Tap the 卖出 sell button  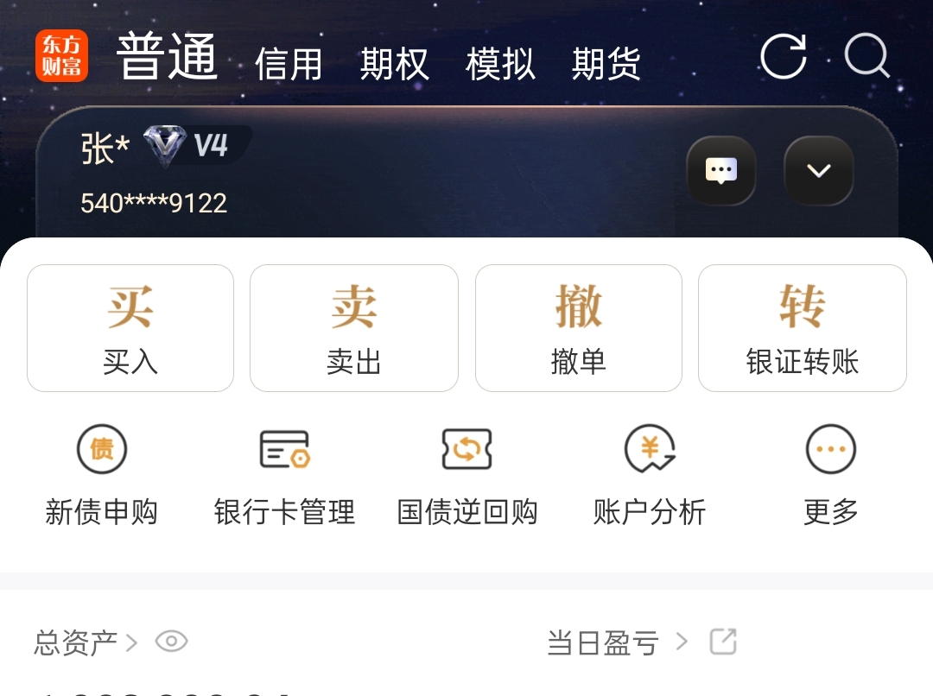pos(354,328)
